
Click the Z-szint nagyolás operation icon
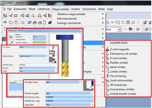pos(107,49)
